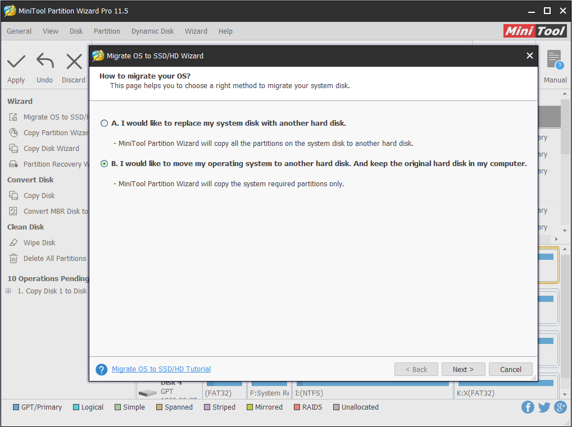
Task: Click the Striped legend swatch
Action: (x=207, y=407)
